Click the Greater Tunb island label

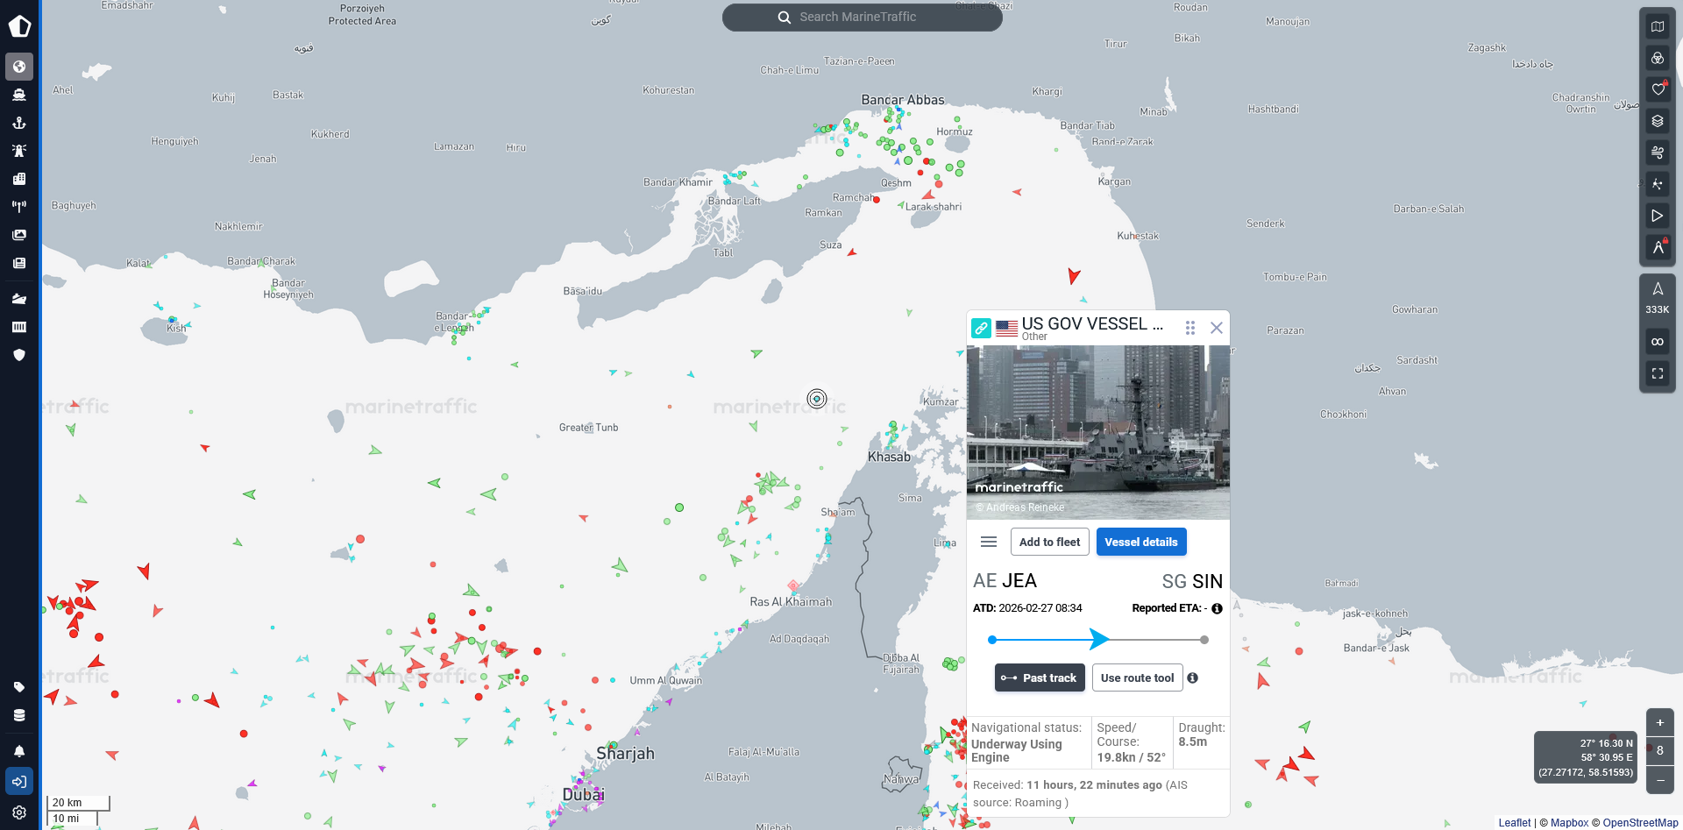(588, 428)
